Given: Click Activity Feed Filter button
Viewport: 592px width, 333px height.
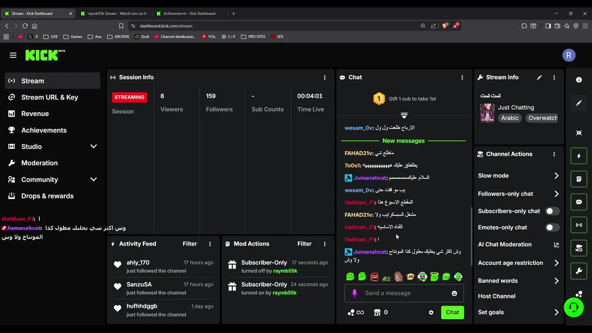Looking at the screenshot, I should (190, 244).
